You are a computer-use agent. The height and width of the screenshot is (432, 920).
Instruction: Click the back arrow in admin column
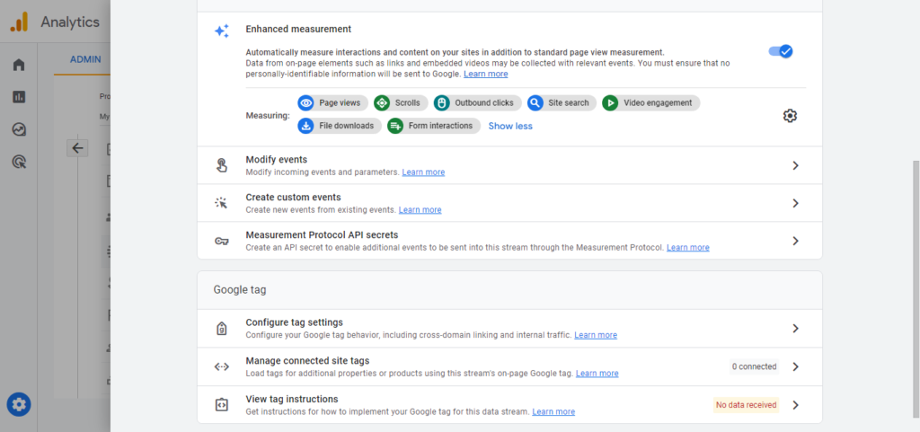(77, 147)
